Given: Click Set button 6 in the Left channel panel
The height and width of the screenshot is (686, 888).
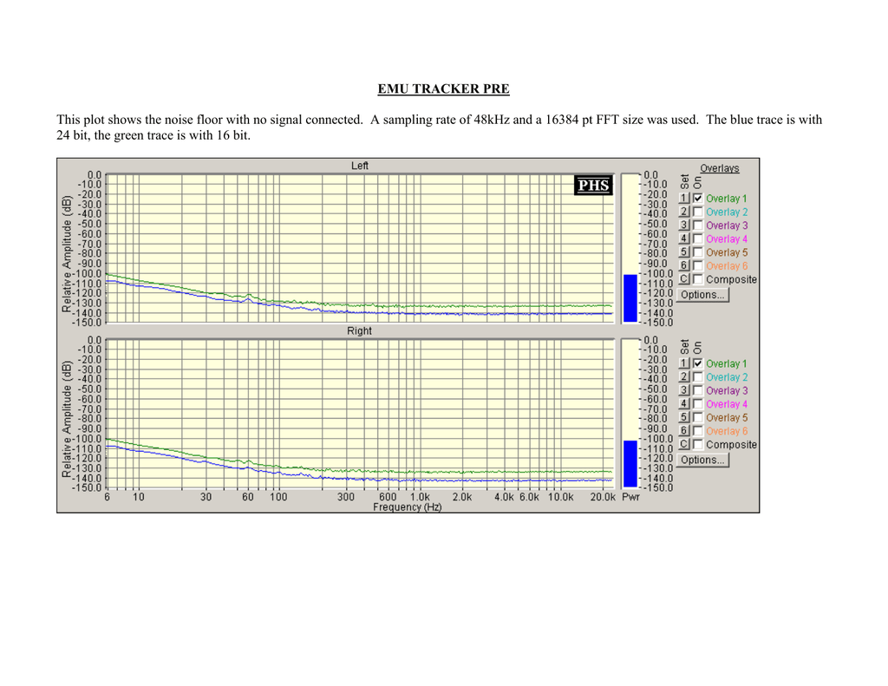Looking at the screenshot, I should click(x=684, y=265).
